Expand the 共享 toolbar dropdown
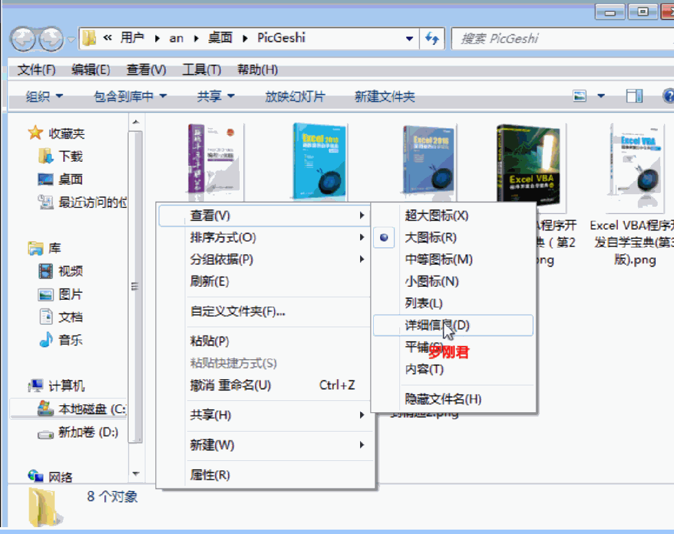This screenshot has width=674, height=534. pyautogui.click(x=216, y=96)
